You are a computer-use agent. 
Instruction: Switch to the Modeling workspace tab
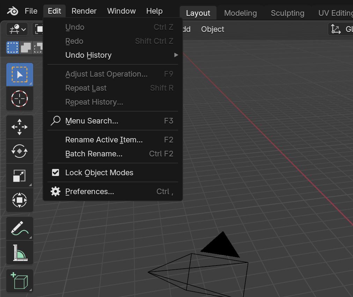pos(240,13)
